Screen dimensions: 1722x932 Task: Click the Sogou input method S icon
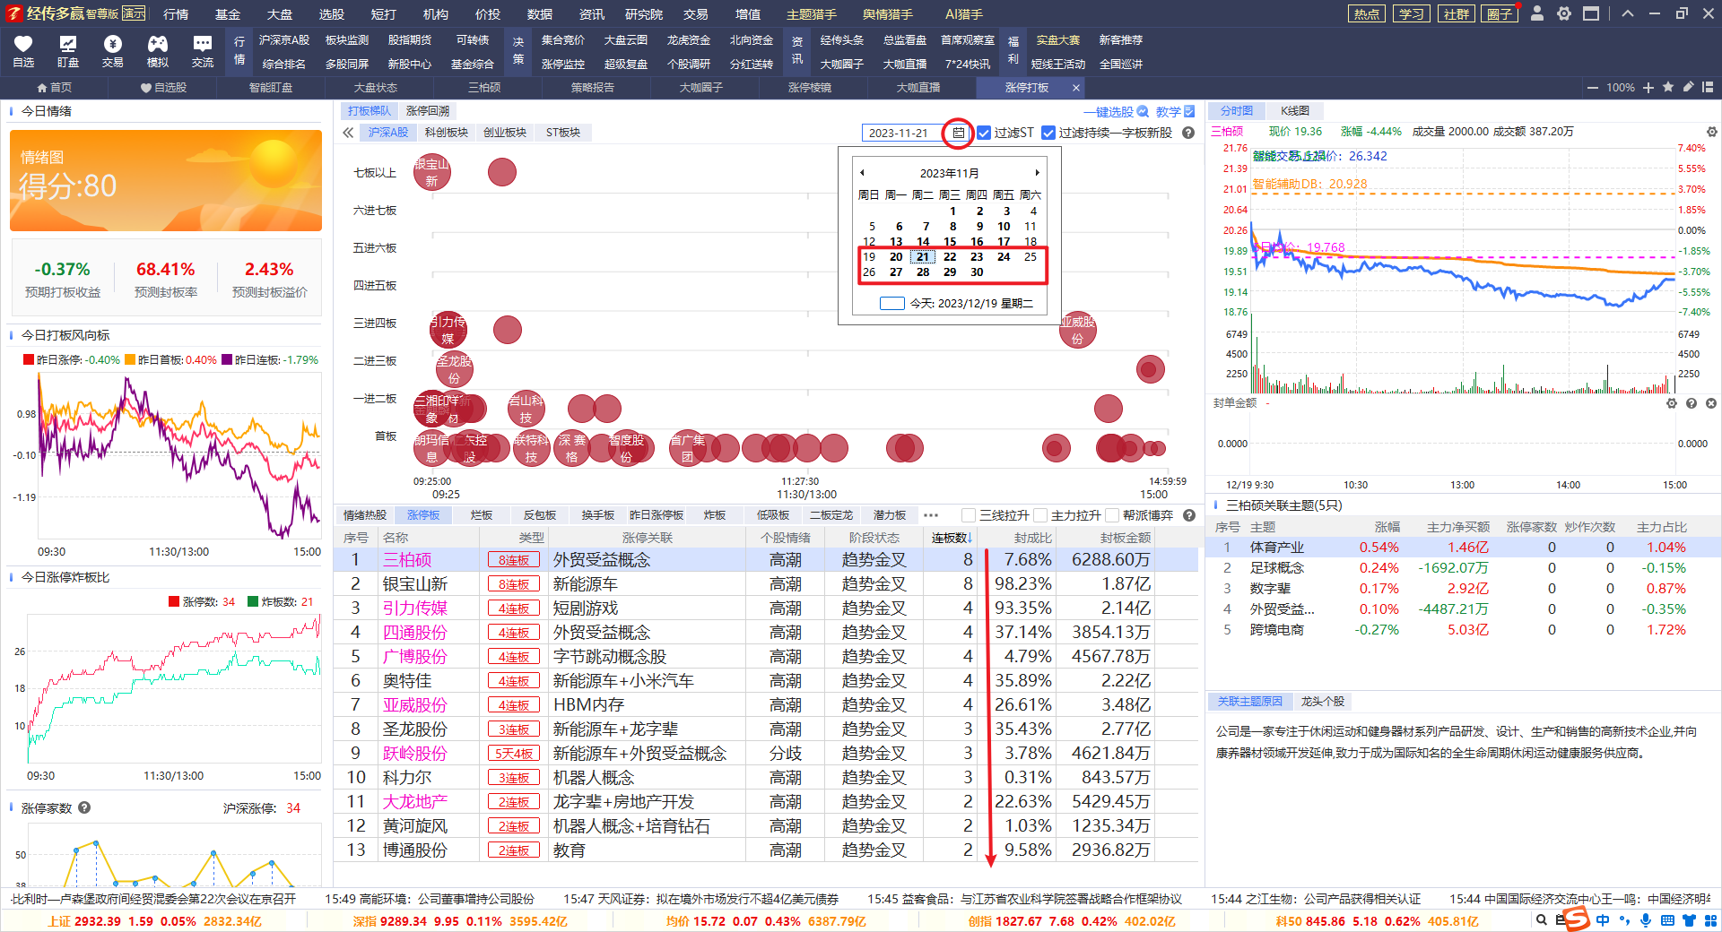1576,919
